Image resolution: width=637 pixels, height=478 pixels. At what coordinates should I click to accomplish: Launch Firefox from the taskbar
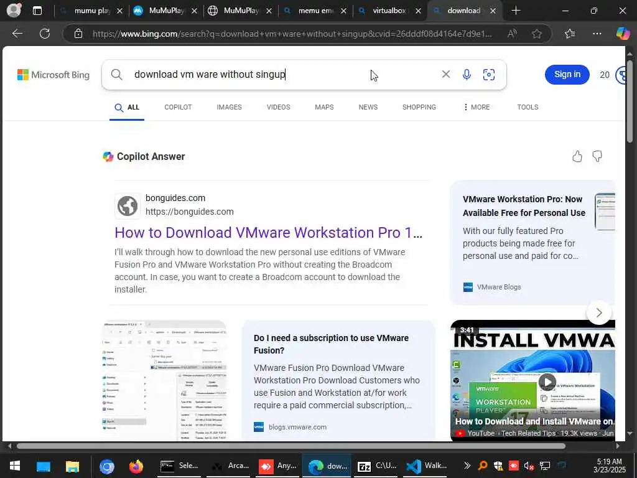(136, 466)
